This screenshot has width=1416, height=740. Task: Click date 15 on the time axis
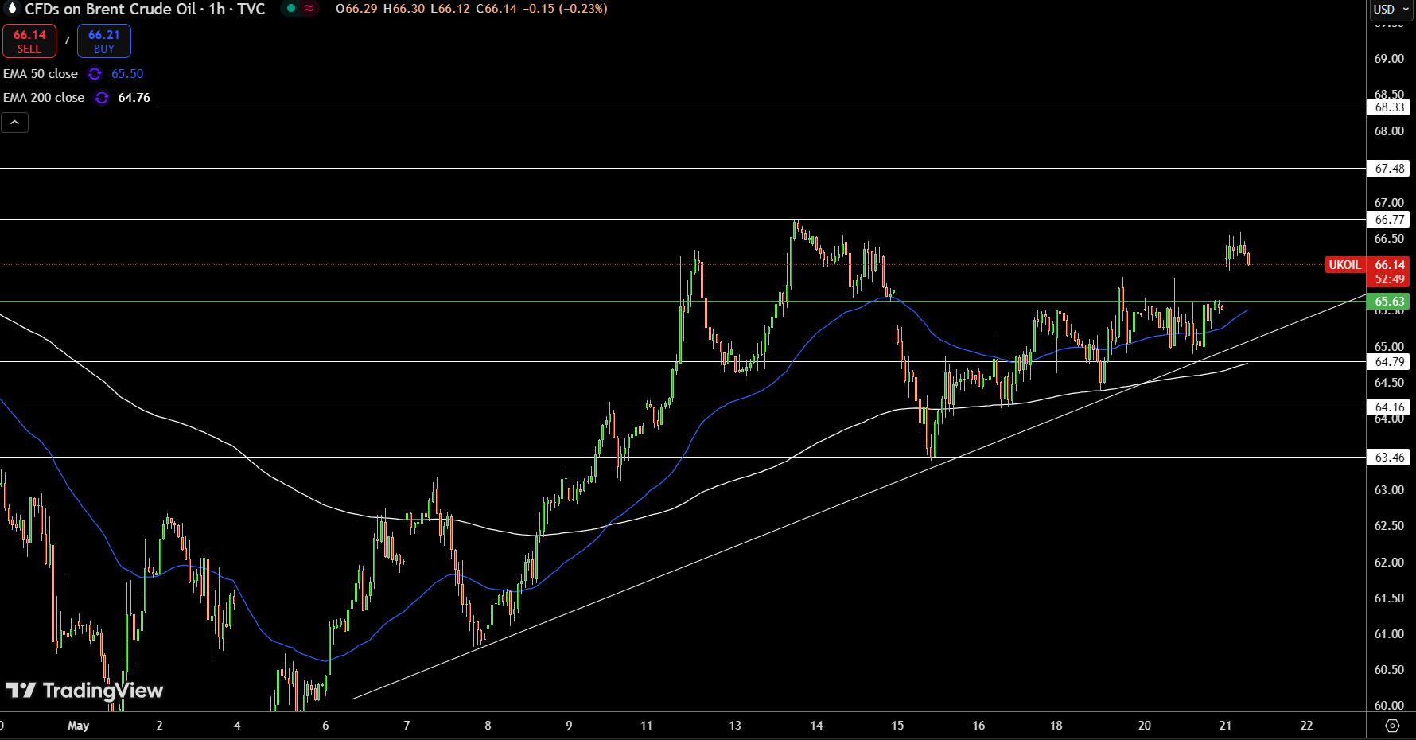[x=897, y=726]
